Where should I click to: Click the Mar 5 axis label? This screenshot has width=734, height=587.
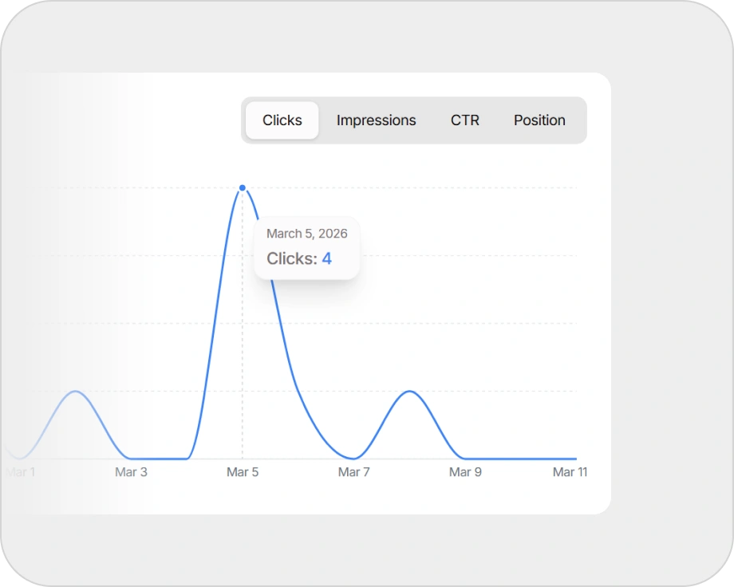(243, 472)
